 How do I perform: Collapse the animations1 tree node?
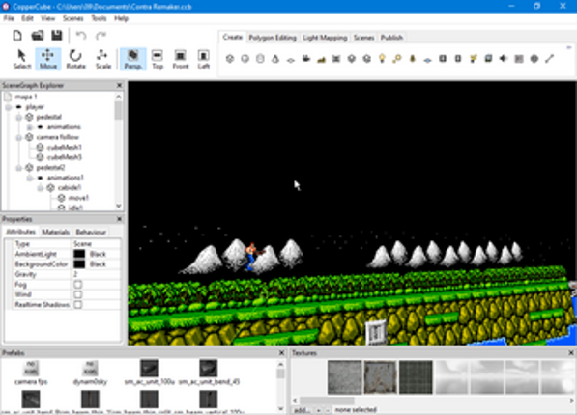(x=30, y=178)
